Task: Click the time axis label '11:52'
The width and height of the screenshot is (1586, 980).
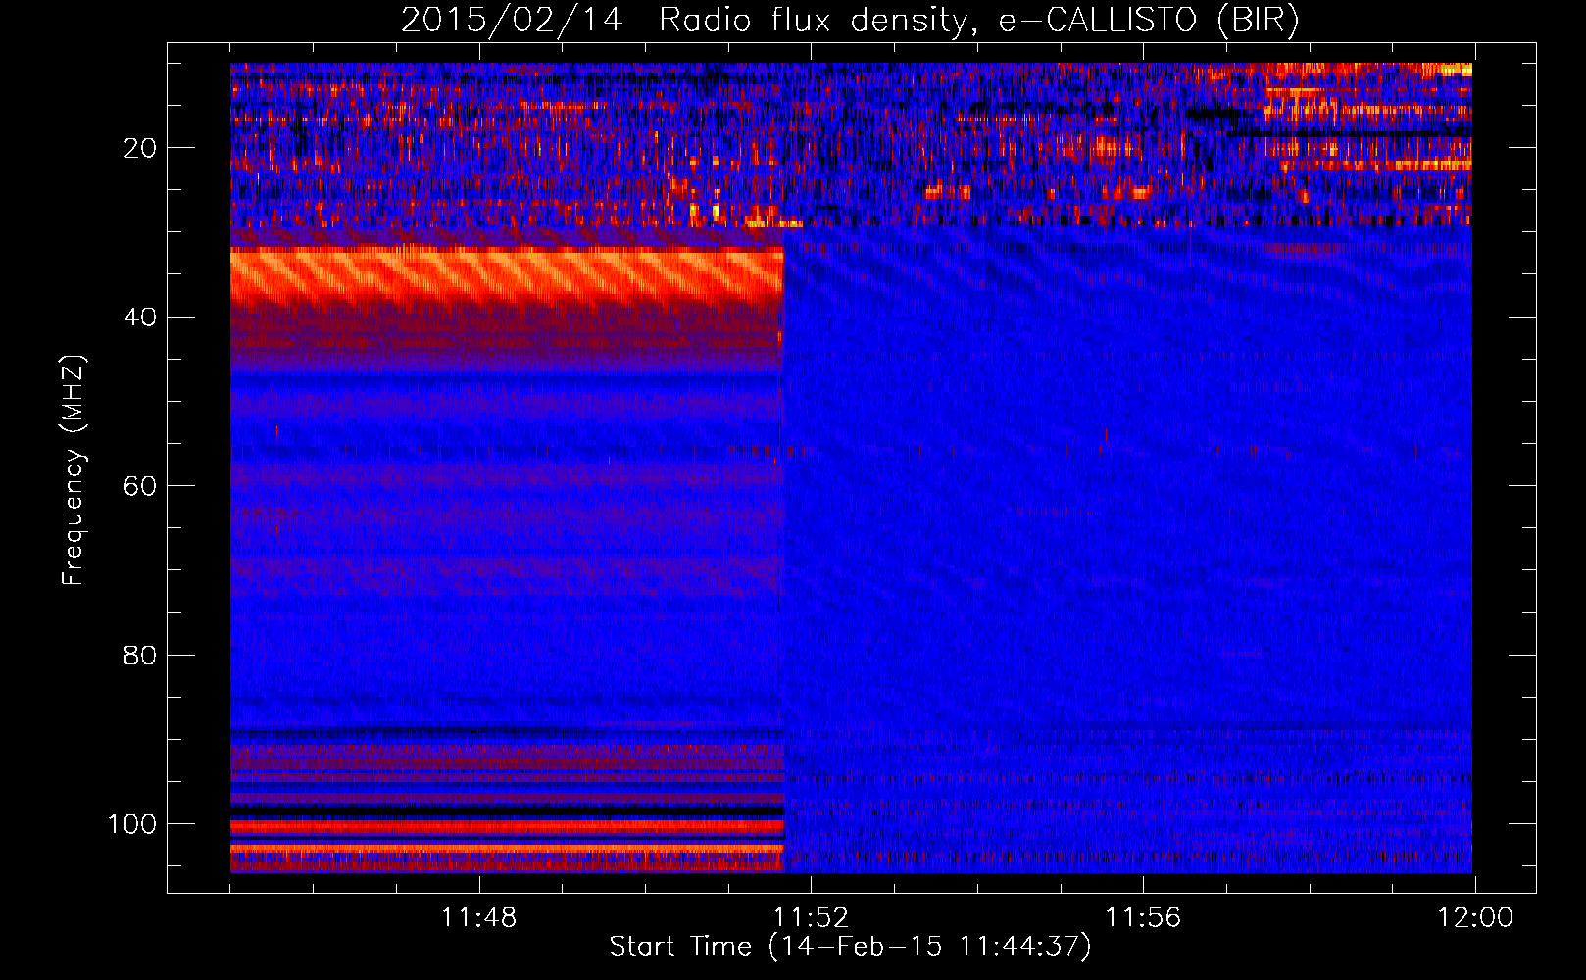Action: pos(811,918)
